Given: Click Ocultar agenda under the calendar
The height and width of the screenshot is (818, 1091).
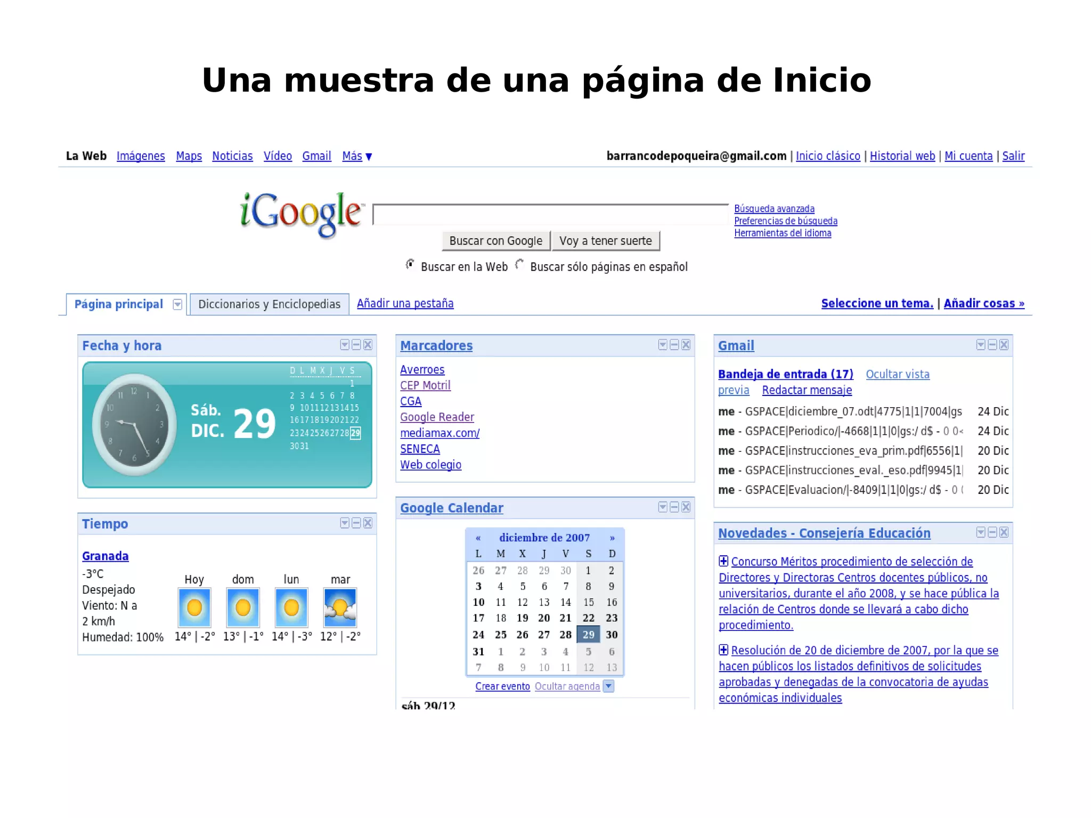Looking at the screenshot, I should click(567, 686).
